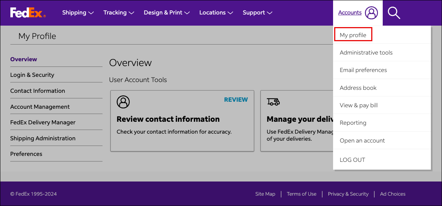The width and height of the screenshot is (442, 206).
Task: Click the Accounts user avatar icon
Action: coord(371,13)
